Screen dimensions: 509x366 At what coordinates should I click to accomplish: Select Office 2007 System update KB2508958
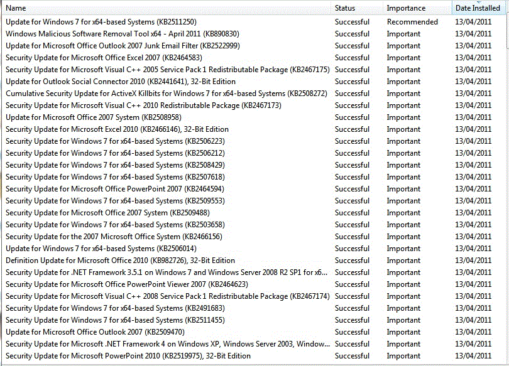94,117
